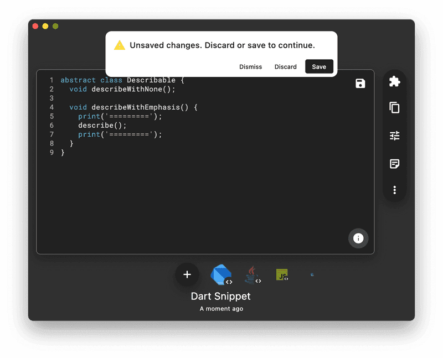Dismiss the unsaved changes alert
Image resolution: width=443 pixels, height=358 pixels.
click(250, 66)
